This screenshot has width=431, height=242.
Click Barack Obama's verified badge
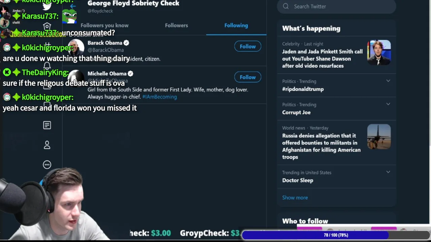(126, 43)
